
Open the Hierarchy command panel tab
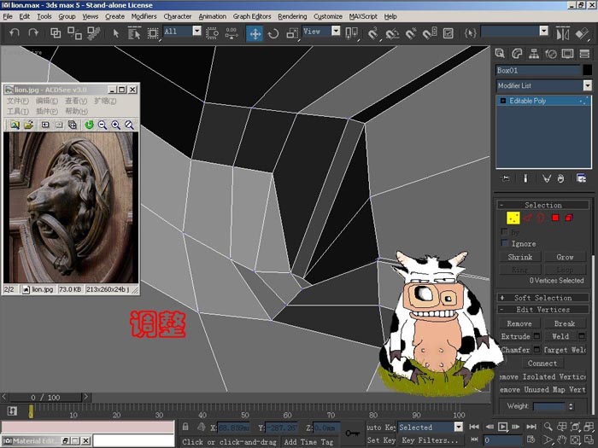[x=534, y=54]
